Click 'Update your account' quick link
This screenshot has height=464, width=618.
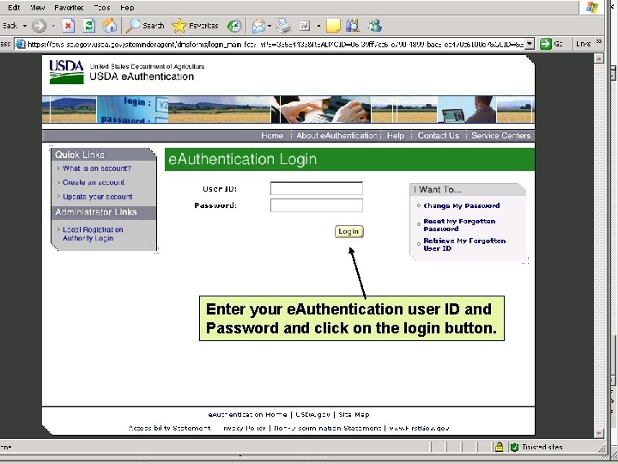pos(97,197)
